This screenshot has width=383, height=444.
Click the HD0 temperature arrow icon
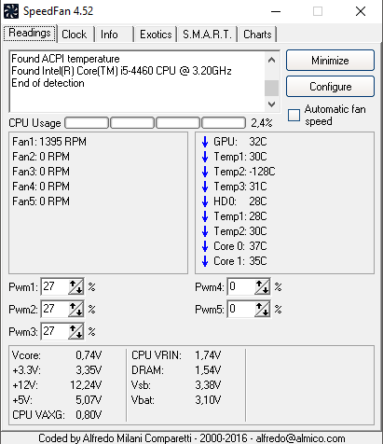point(205,201)
